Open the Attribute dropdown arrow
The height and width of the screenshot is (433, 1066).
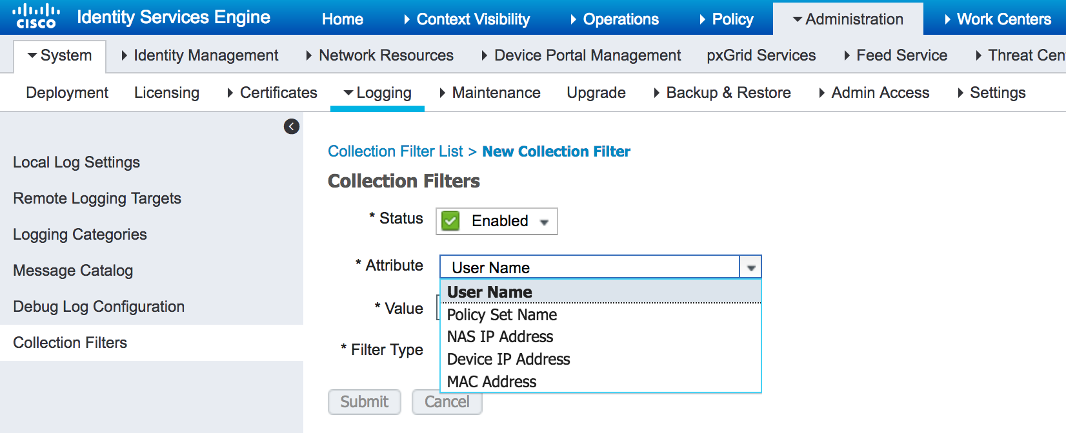point(750,267)
